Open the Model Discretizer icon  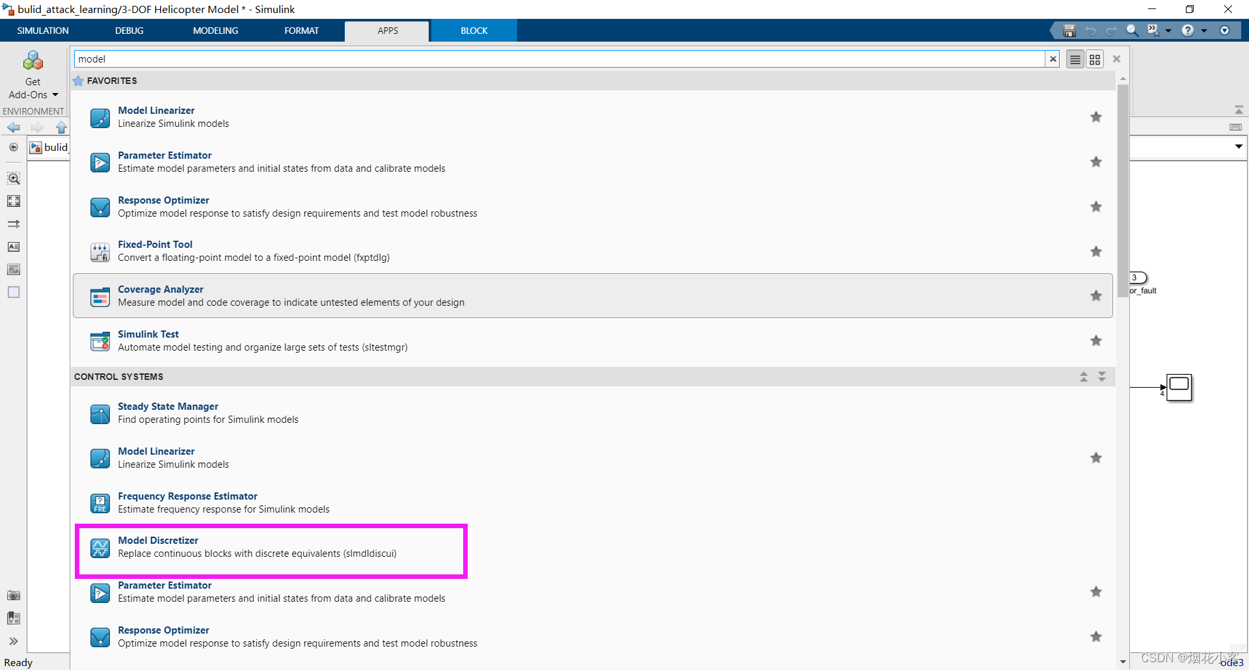click(x=100, y=548)
